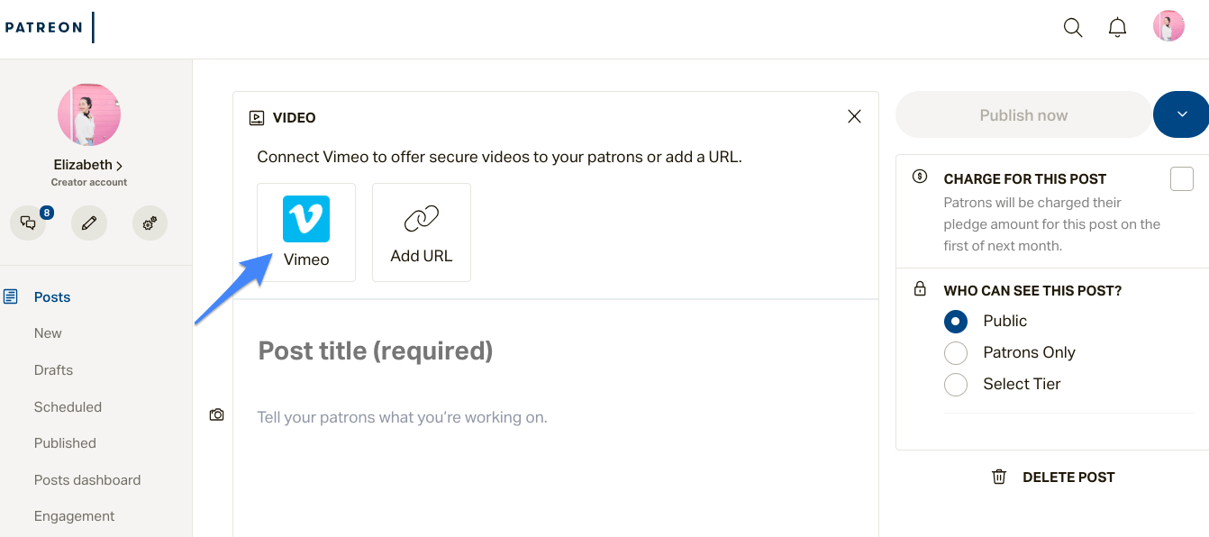Enable the Charge for this post checkbox
This screenshot has height=537, width=1209.
coord(1181,178)
